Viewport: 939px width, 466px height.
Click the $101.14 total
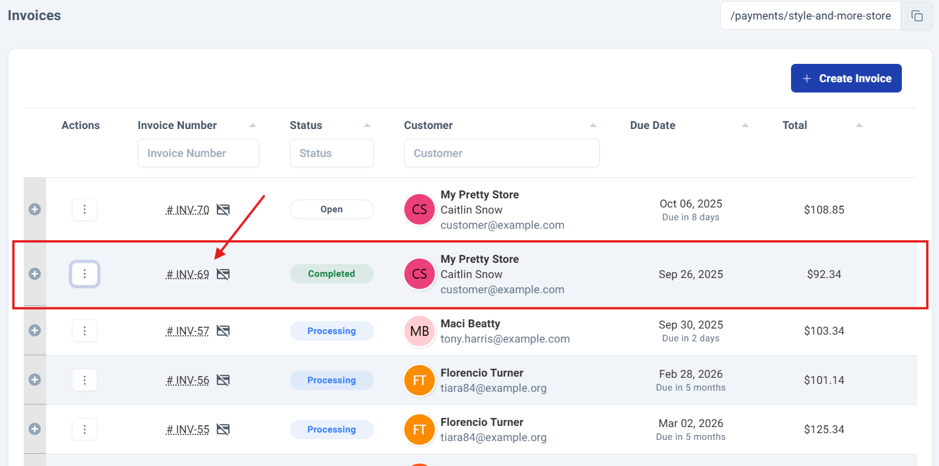click(x=824, y=380)
